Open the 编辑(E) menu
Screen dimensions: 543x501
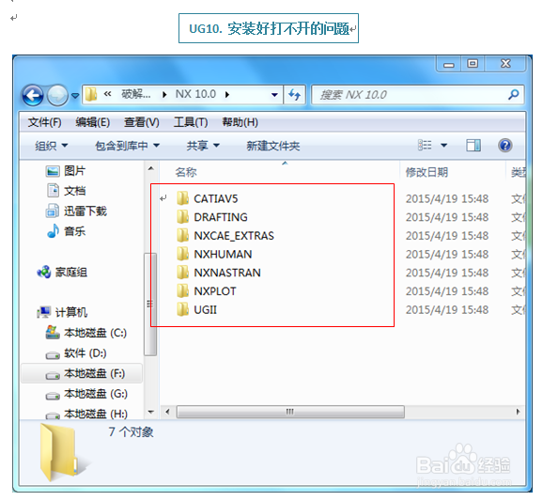[93, 122]
